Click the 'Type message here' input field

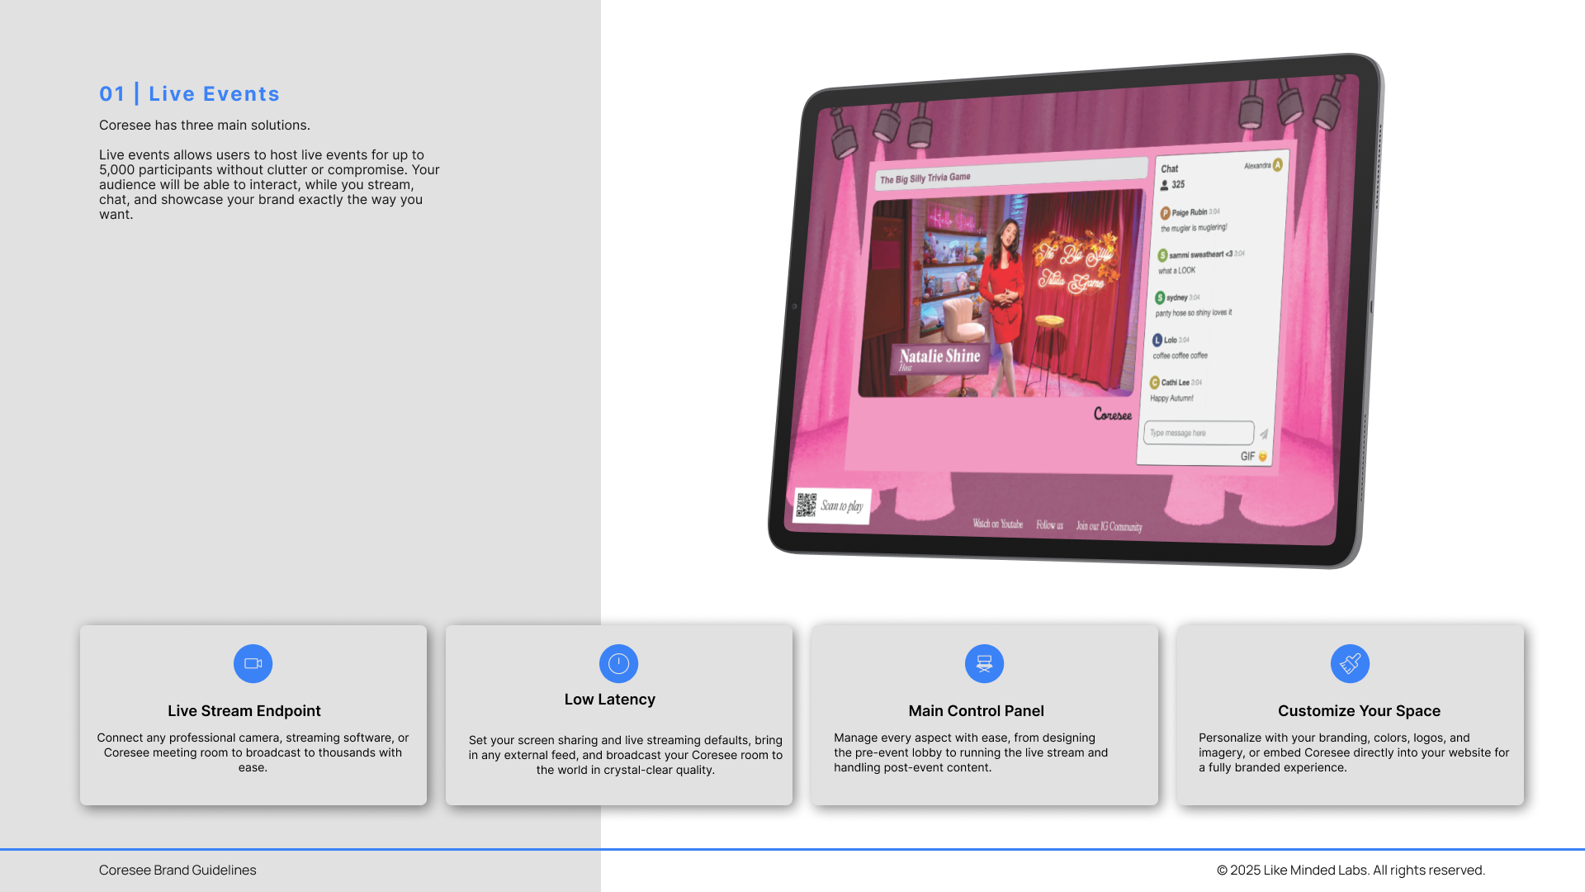point(1197,433)
